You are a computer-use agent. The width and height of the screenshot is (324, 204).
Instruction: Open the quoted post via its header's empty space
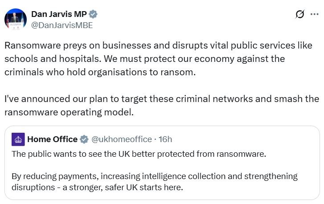245,139
